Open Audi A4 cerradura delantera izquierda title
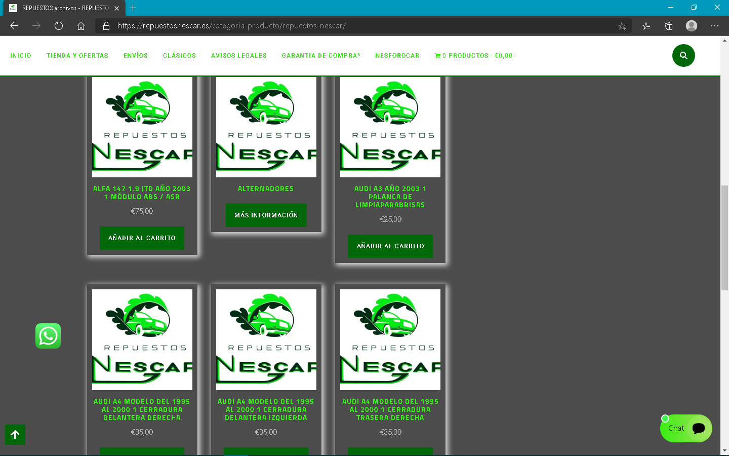Screen dimensions: 729x456 click(266, 409)
